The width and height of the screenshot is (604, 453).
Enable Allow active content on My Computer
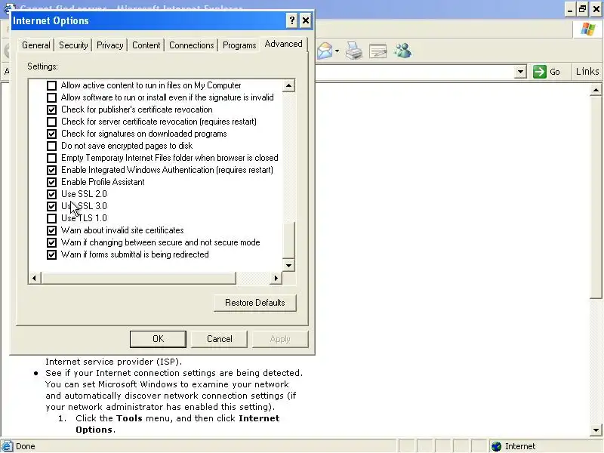(x=51, y=85)
